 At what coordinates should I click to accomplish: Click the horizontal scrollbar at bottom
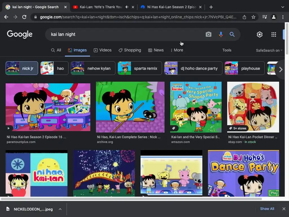pos(131,199)
